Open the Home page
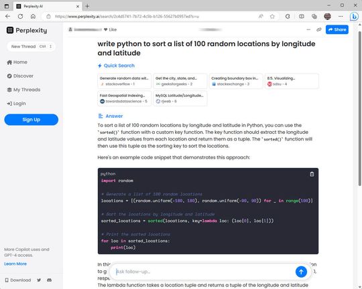Image resolution: width=362 pixels, height=289 pixels. click(17, 62)
